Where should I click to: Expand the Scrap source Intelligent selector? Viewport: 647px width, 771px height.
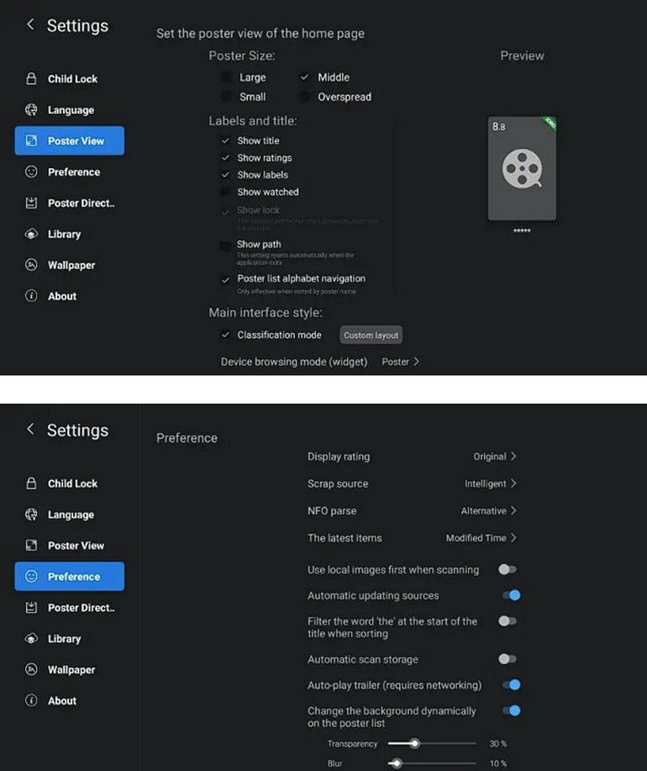491,483
